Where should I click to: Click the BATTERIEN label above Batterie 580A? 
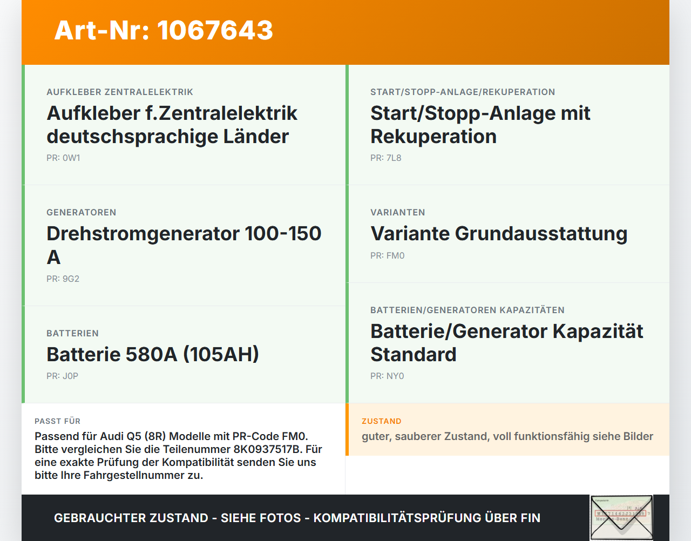point(73,334)
